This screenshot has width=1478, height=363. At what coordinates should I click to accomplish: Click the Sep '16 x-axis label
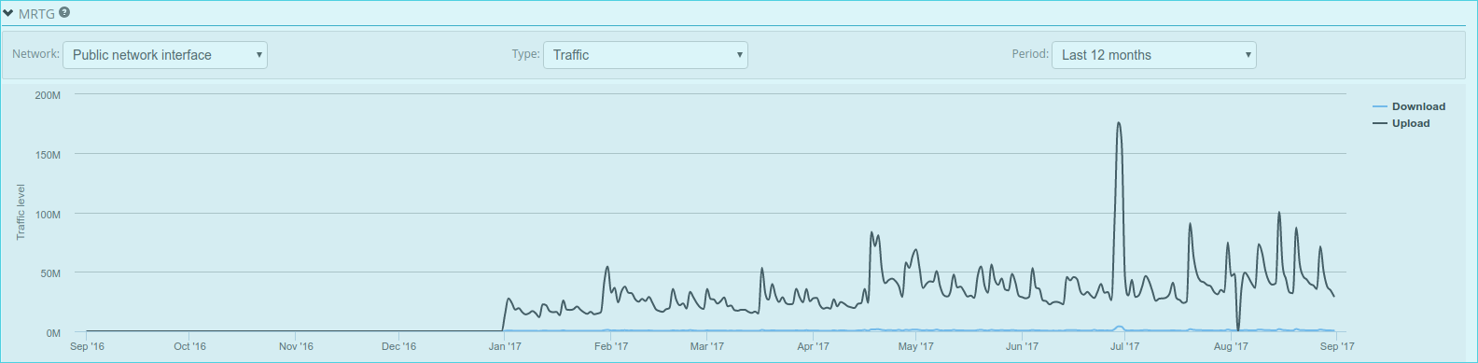(x=87, y=346)
